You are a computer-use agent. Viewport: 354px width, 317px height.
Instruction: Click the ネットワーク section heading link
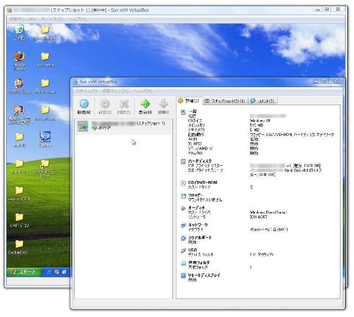(x=198, y=225)
